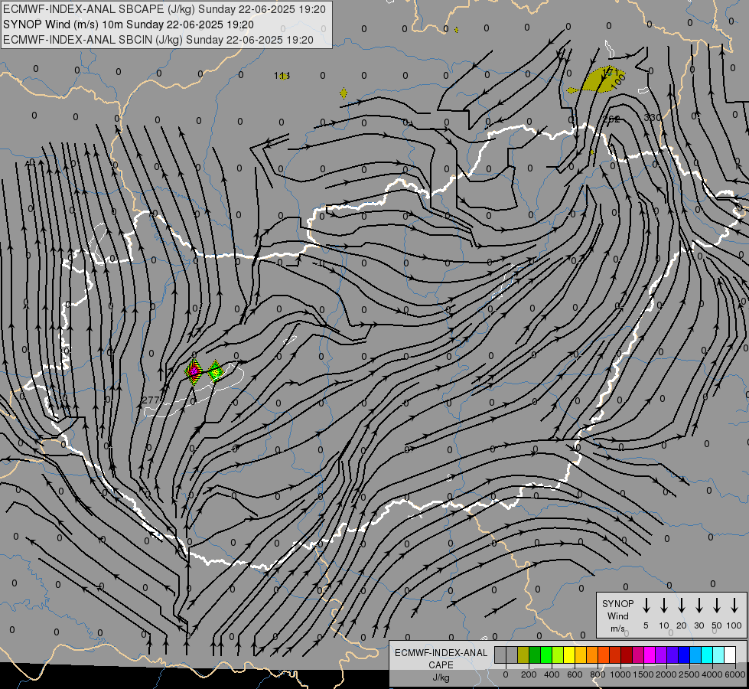Pick the bright green CAPE swatch

546,655
